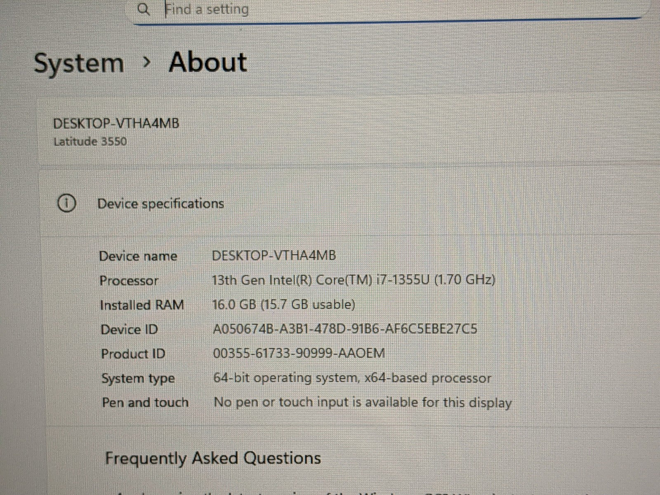Click the Latitude 3550 model label

click(90, 141)
